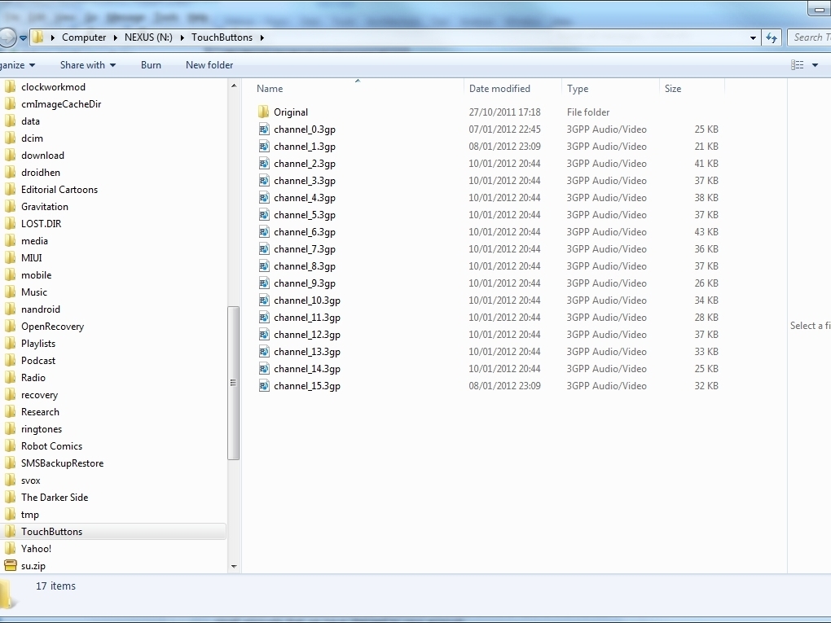This screenshot has width=831, height=623.
Task: Click in the Search box
Action: (809, 37)
